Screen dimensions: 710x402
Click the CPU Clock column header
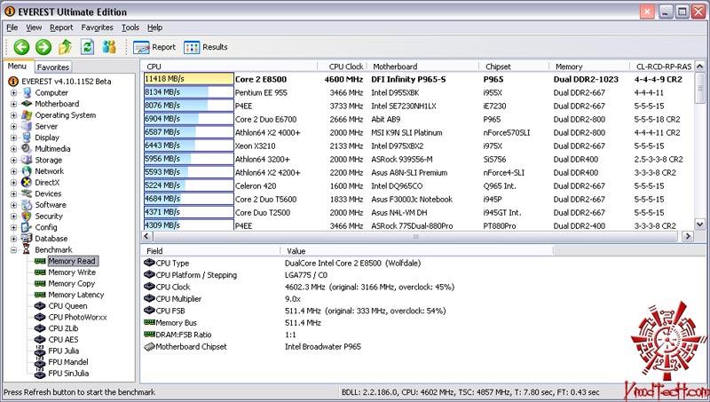pos(346,67)
